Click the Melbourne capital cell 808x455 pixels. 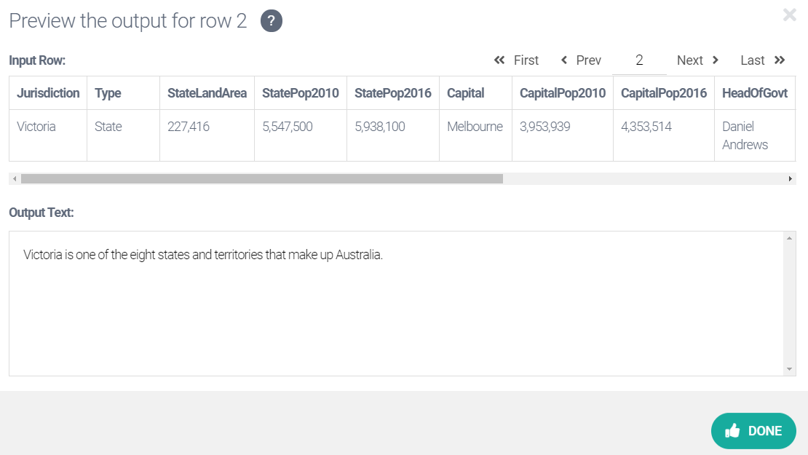coord(475,127)
